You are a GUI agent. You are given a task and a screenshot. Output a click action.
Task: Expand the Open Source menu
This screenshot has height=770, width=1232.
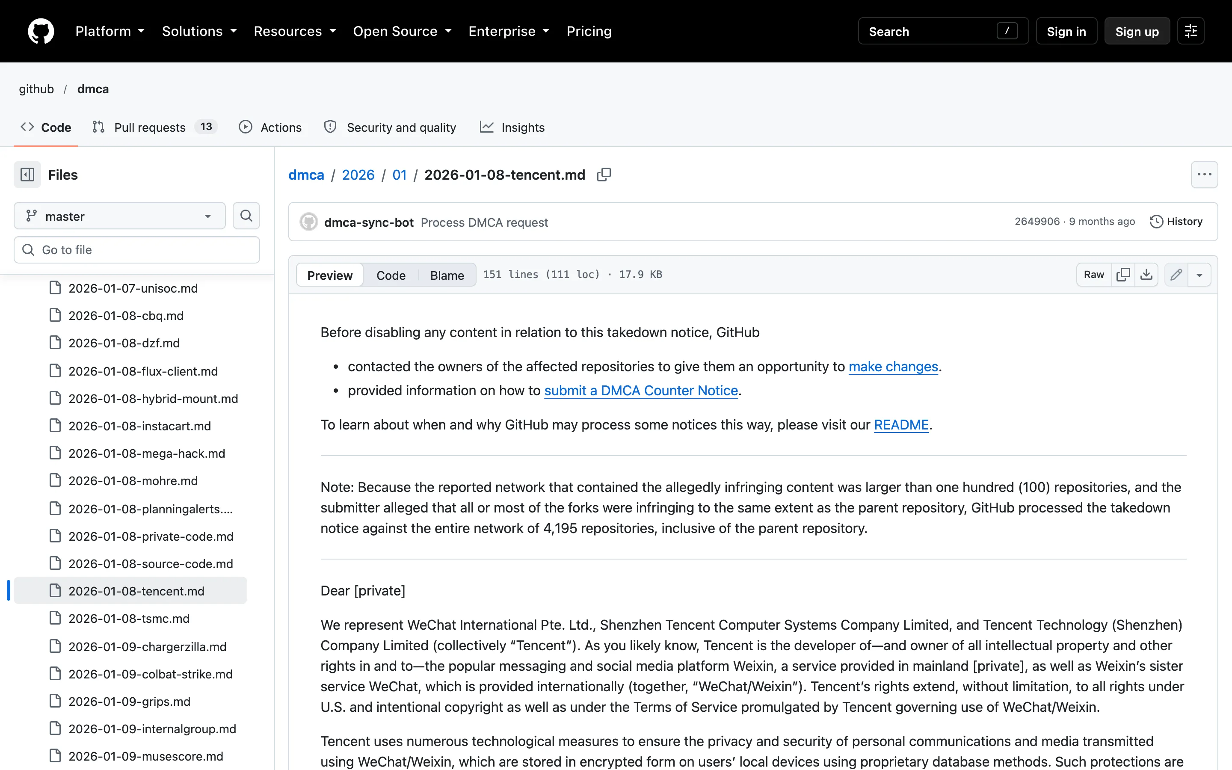[402, 31]
